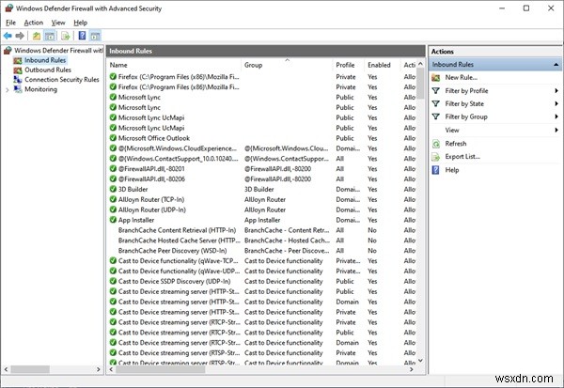This screenshot has width=564, height=388.
Task: Open the Action menu
Action: click(x=34, y=23)
